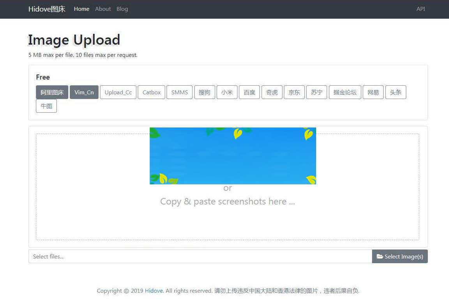Choose the 牛图 upload host
The image size is (449, 304).
46,106
